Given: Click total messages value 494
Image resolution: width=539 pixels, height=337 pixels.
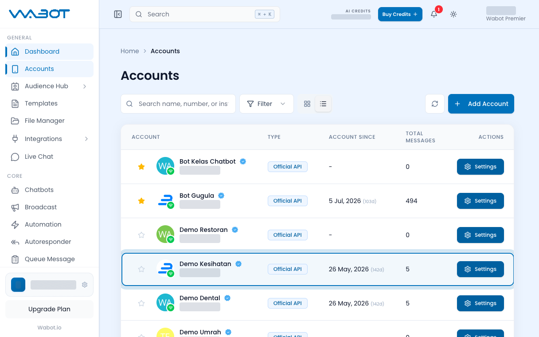Looking at the screenshot, I should coord(411,201).
